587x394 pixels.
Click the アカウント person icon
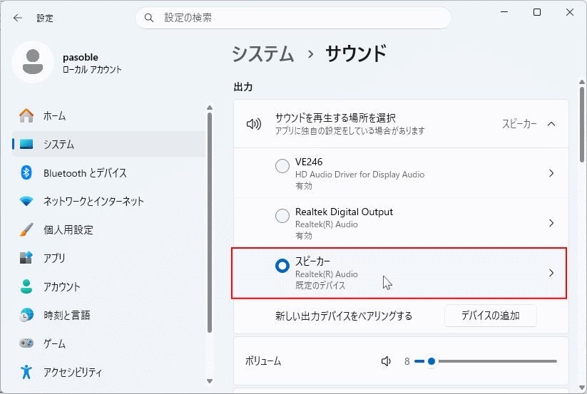click(x=26, y=286)
